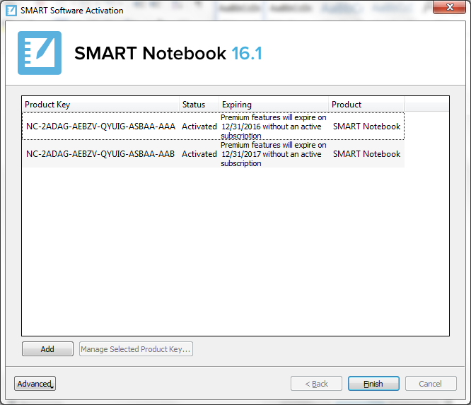Image resolution: width=471 pixels, height=405 pixels.
Task: Click SMART Notebook product in AAB row
Action: click(366, 154)
